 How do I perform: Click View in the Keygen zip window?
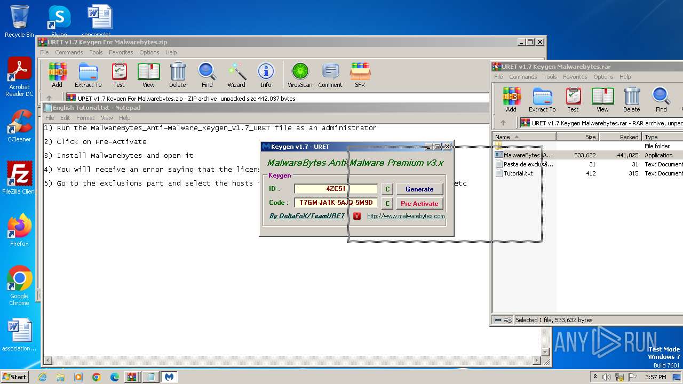148,75
